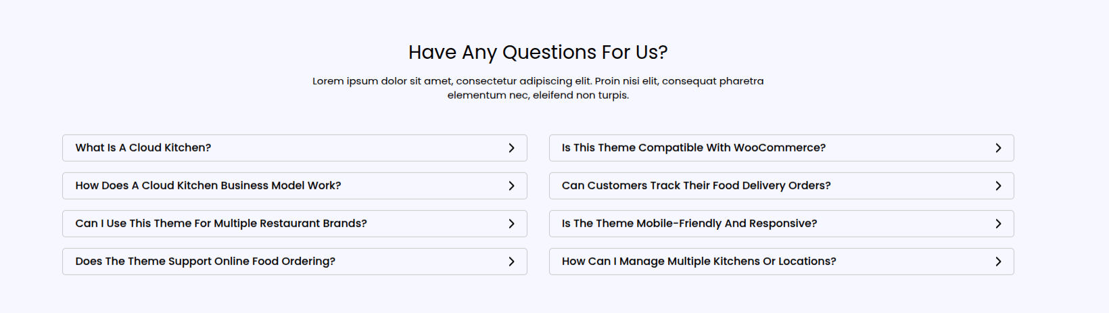Open 'Is This Theme Compatible With WooCommerce?' item
1109x313 pixels.
694,148
